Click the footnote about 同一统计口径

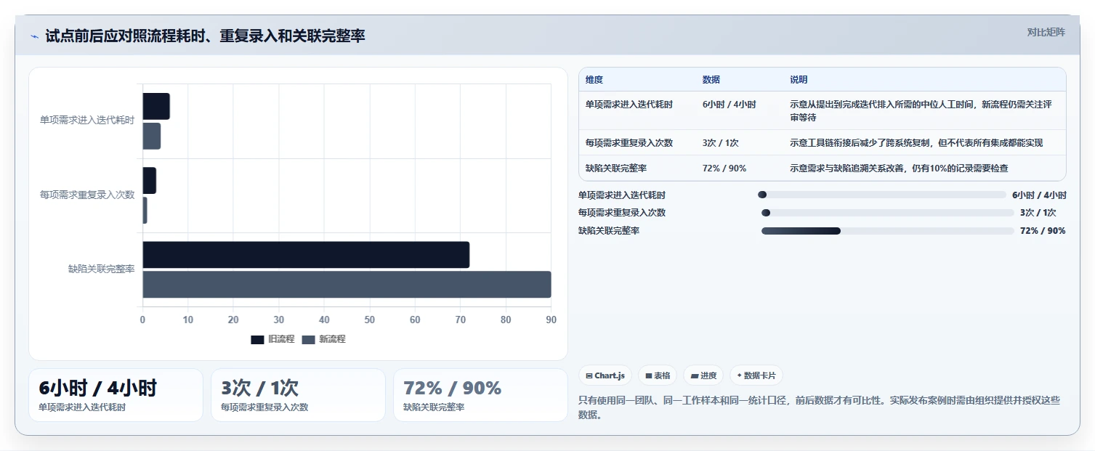[x=820, y=407]
